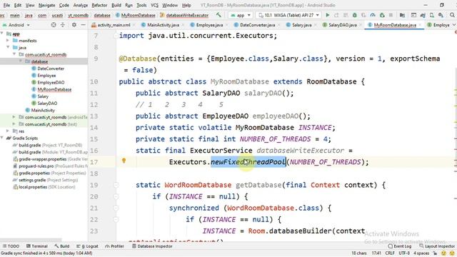
Task: Click the yellow smiley face in the status bar
Action: pyautogui.click(x=443, y=253)
